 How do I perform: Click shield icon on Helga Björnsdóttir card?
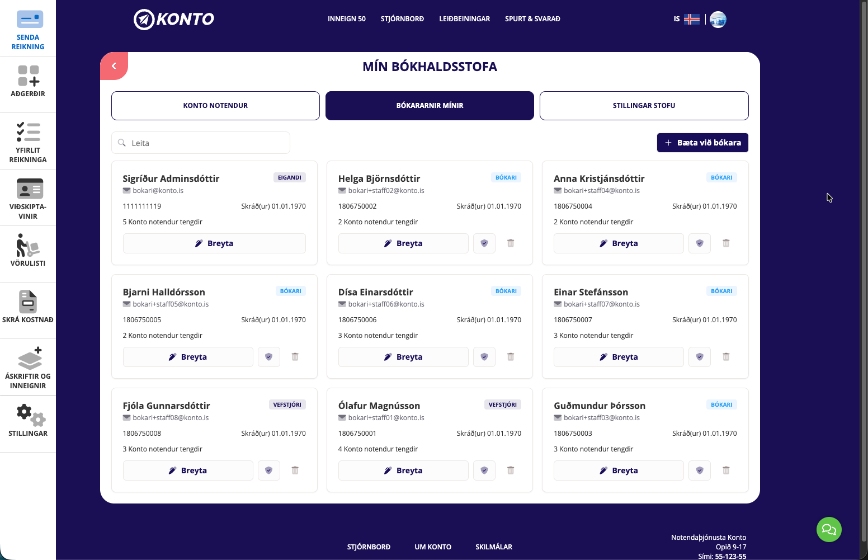(484, 243)
